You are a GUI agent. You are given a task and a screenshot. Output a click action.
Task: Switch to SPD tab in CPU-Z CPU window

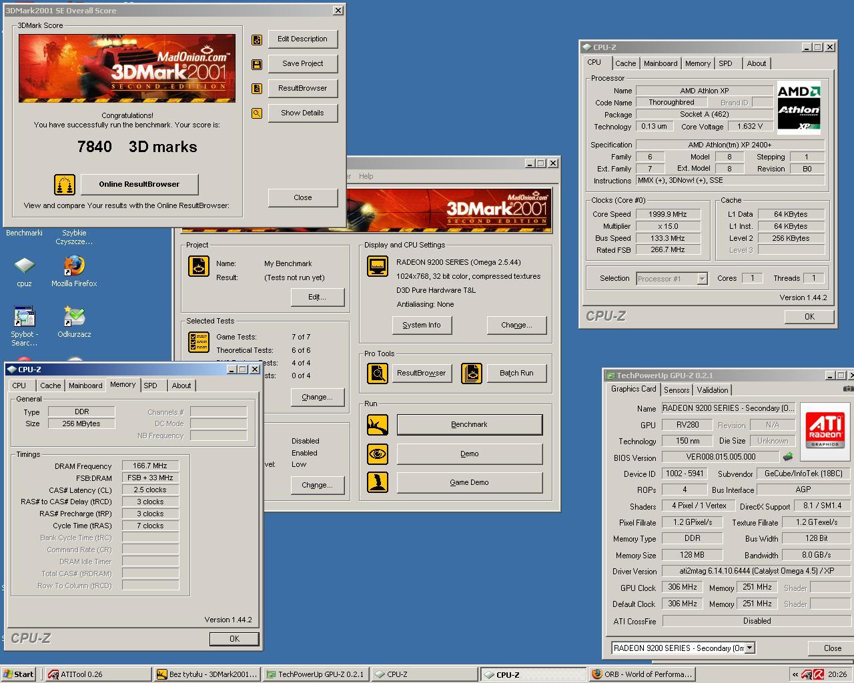(x=725, y=63)
